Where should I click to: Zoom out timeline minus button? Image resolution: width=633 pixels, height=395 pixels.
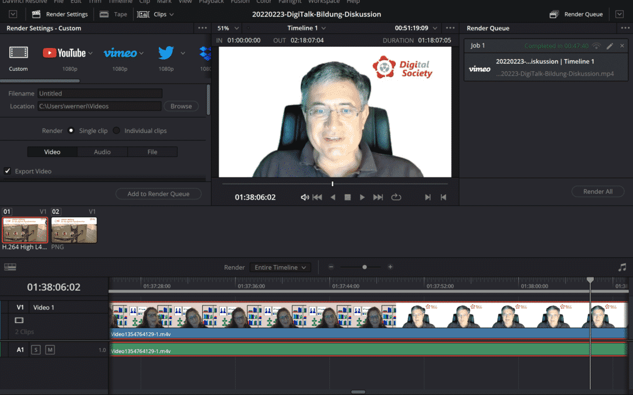point(331,267)
